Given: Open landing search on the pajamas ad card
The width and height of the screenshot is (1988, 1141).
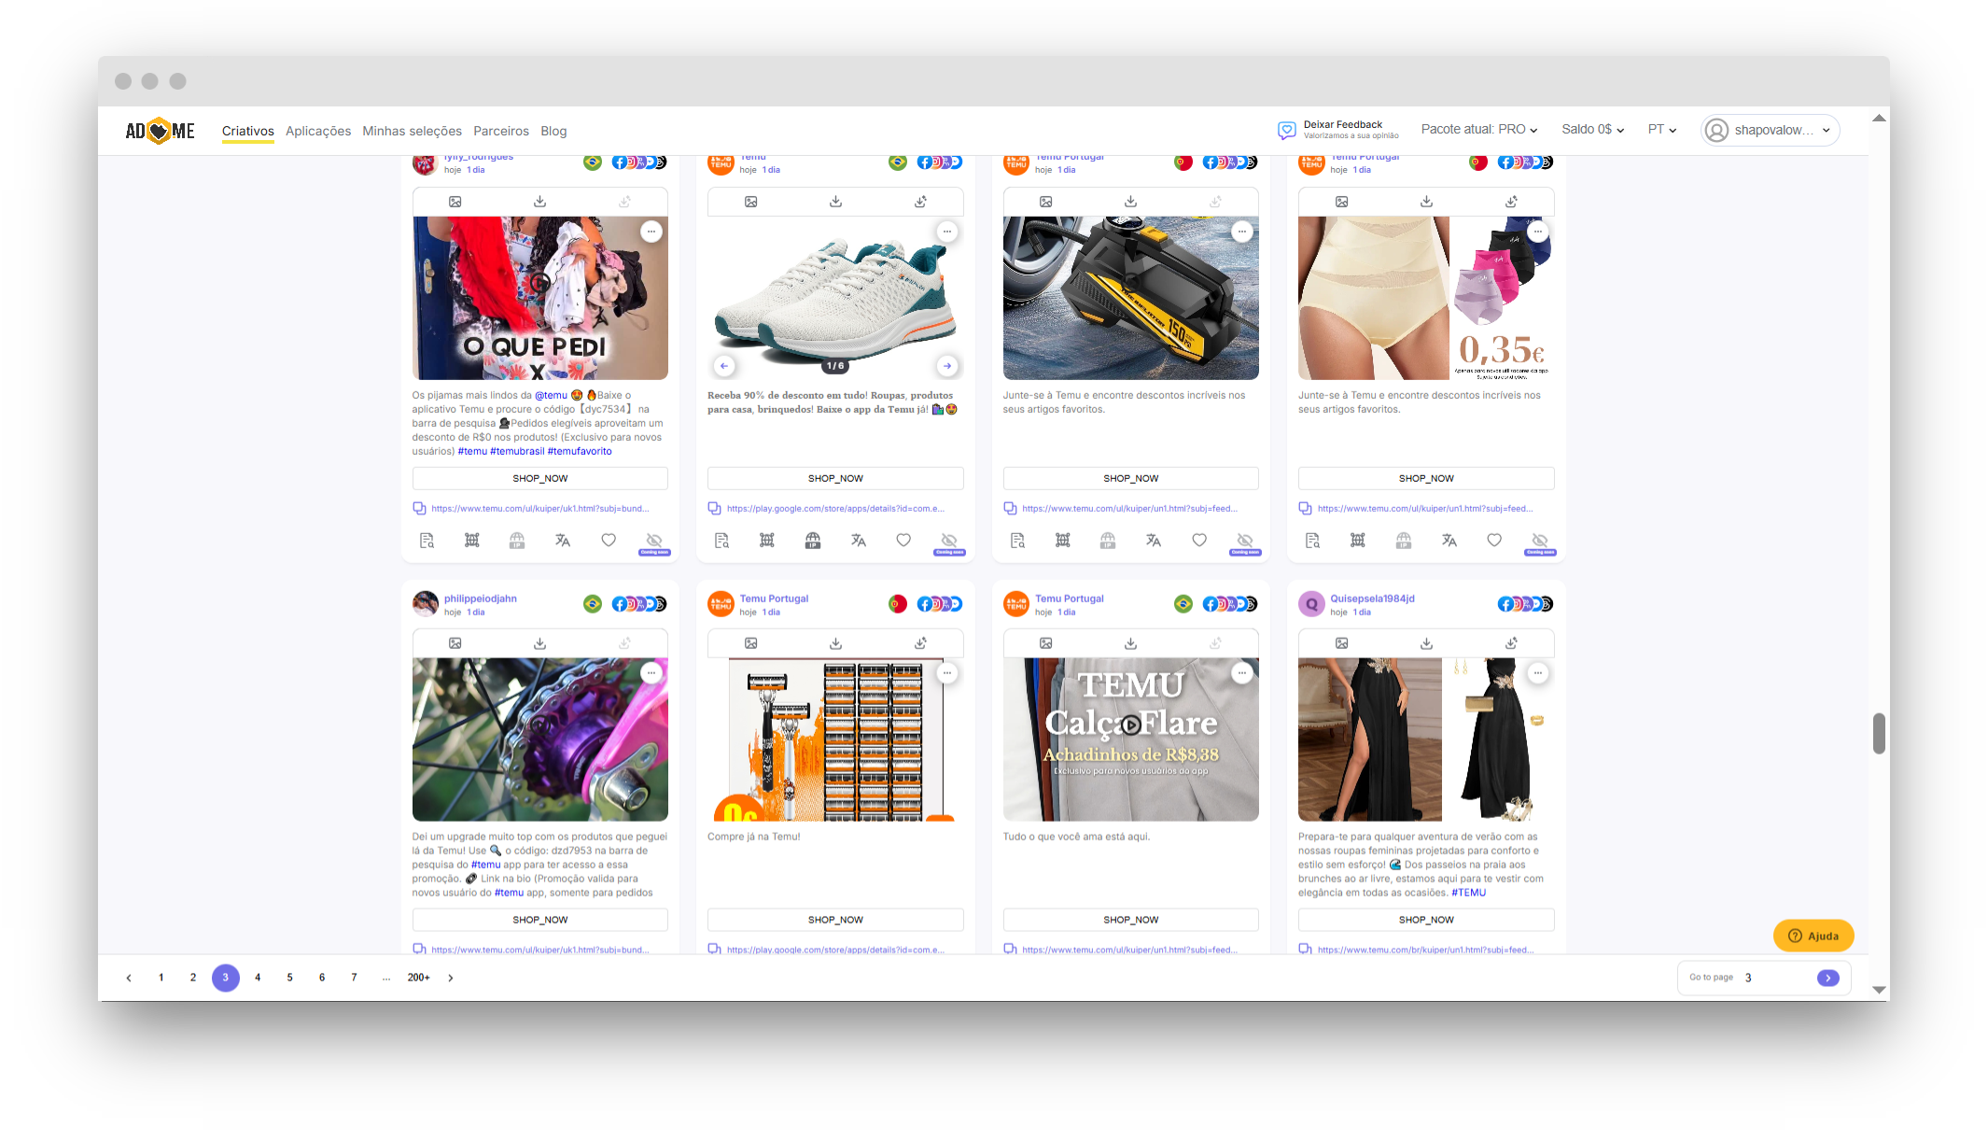Looking at the screenshot, I should (x=427, y=541).
